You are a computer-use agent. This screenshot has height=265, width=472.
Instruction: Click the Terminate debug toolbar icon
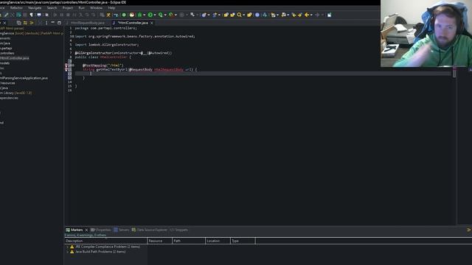tap(68, 15)
